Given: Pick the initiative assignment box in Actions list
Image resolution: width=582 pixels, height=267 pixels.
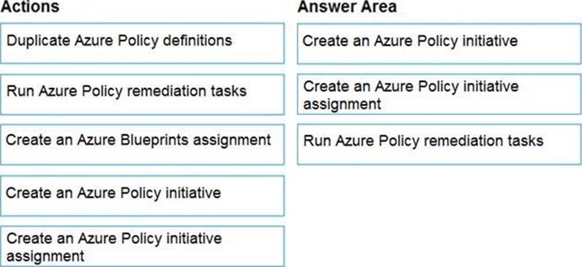Looking at the screenshot, I should 142,247.
